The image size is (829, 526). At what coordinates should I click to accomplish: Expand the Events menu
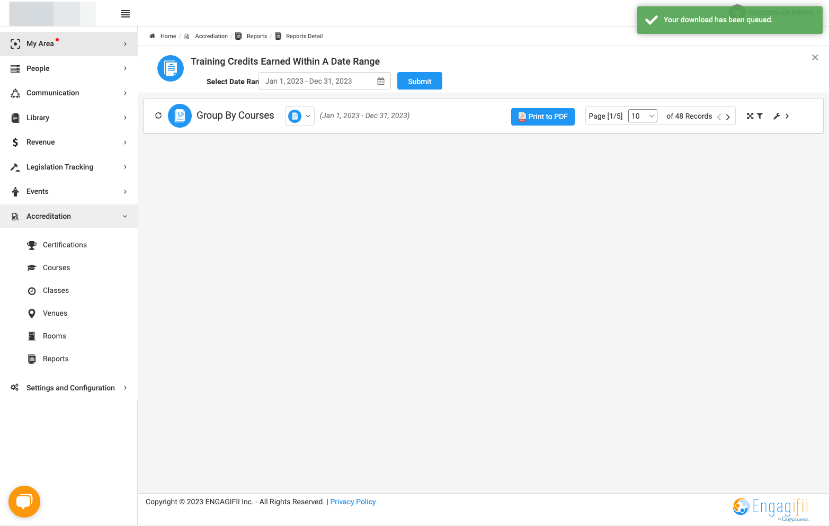(x=69, y=191)
